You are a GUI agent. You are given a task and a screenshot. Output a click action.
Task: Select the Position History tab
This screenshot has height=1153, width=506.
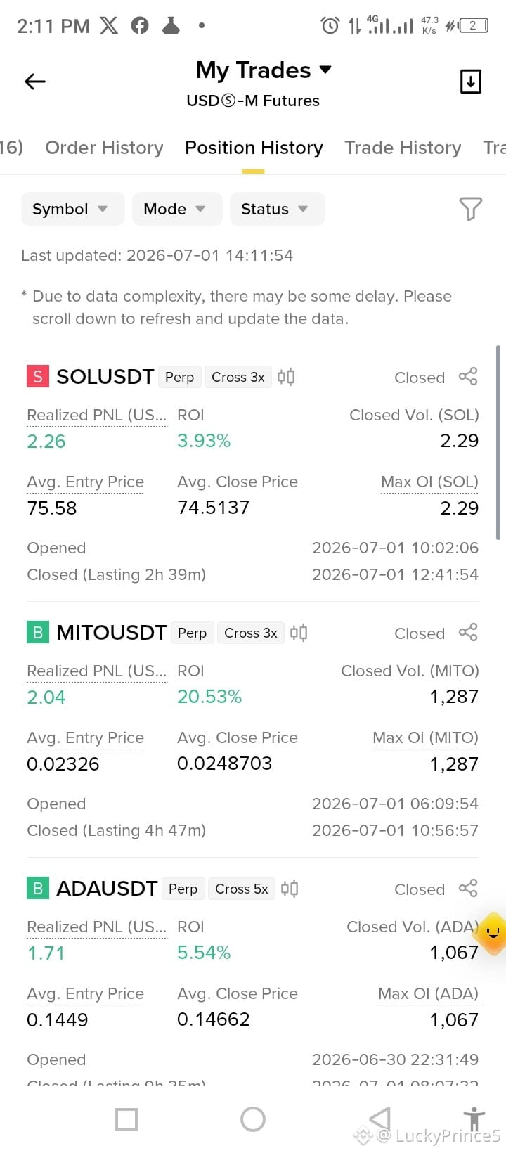254,148
